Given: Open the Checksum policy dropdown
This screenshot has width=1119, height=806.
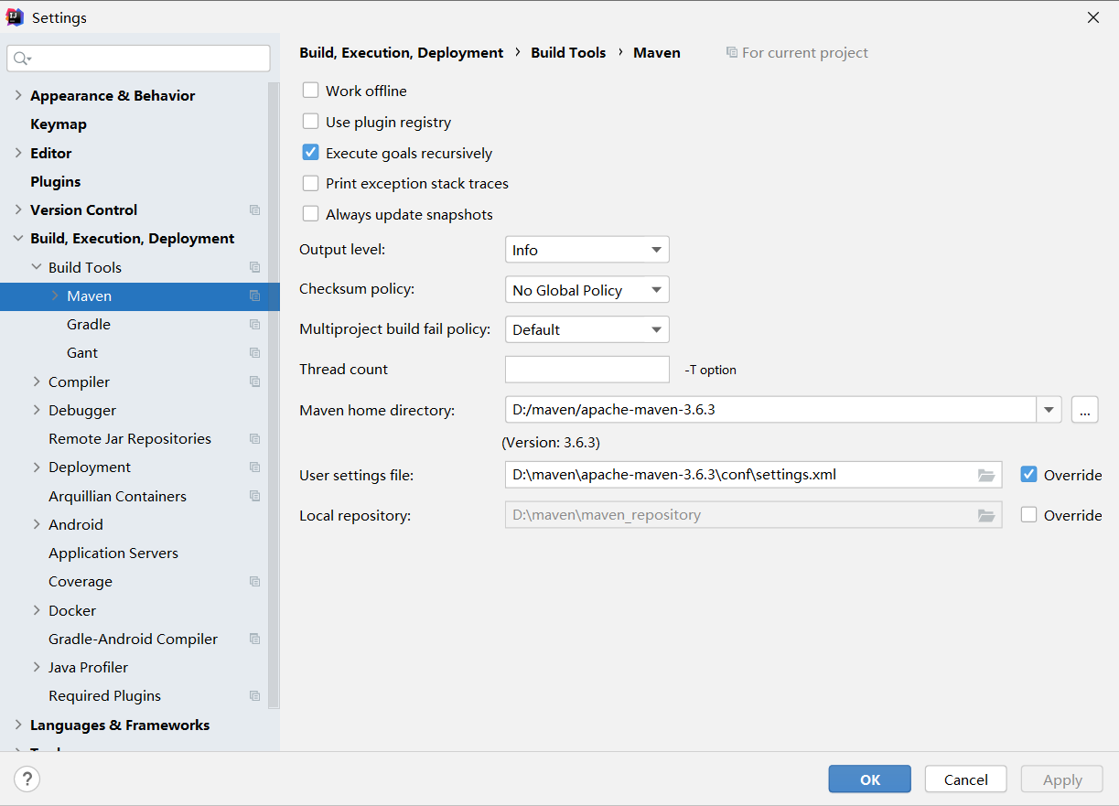Looking at the screenshot, I should [x=586, y=290].
